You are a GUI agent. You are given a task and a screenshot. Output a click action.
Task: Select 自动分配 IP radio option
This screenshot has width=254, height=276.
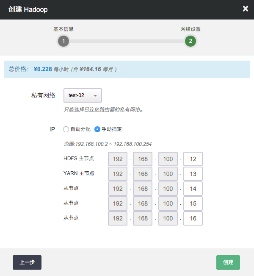click(66, 129)
